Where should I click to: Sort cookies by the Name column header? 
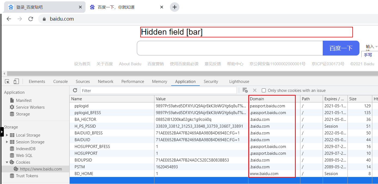tap(112, 99)
